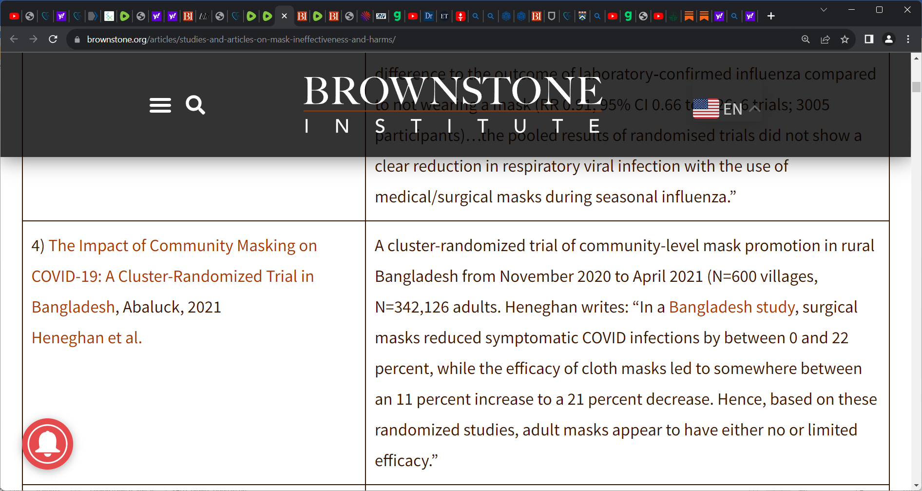Reload the current page
Viewport: 922px width, 491px height.
pos(53,39)
